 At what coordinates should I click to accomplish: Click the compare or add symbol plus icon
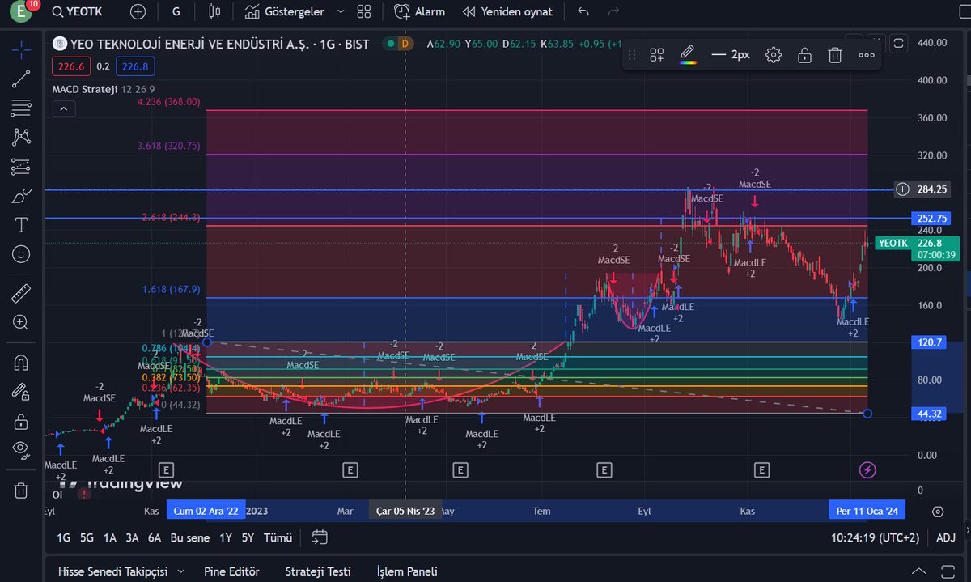coord(138,12)
